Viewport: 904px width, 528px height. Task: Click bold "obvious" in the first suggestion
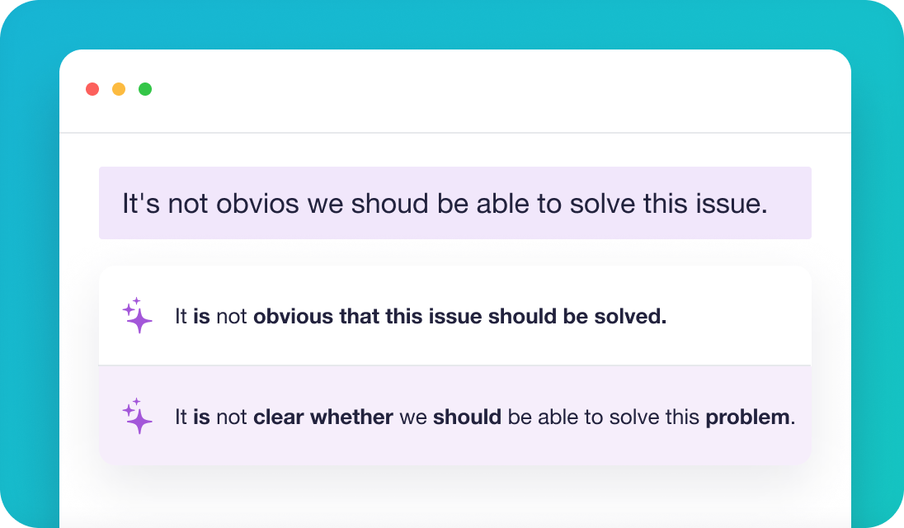[293, 317]
